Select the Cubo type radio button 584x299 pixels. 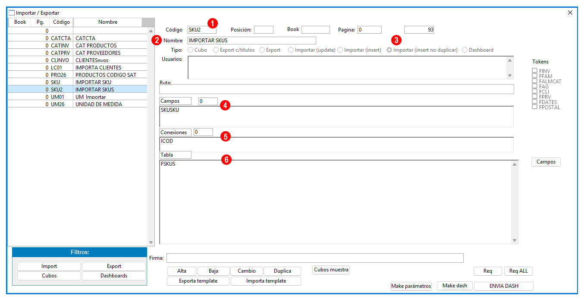191,50
